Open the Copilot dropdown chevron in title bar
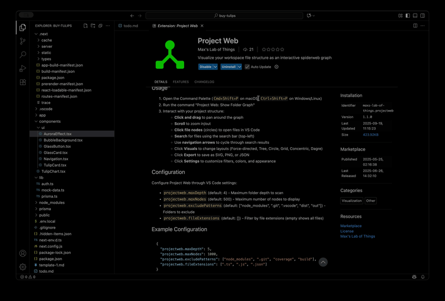This screenshot has width=445, height=301. pos(314,16)
